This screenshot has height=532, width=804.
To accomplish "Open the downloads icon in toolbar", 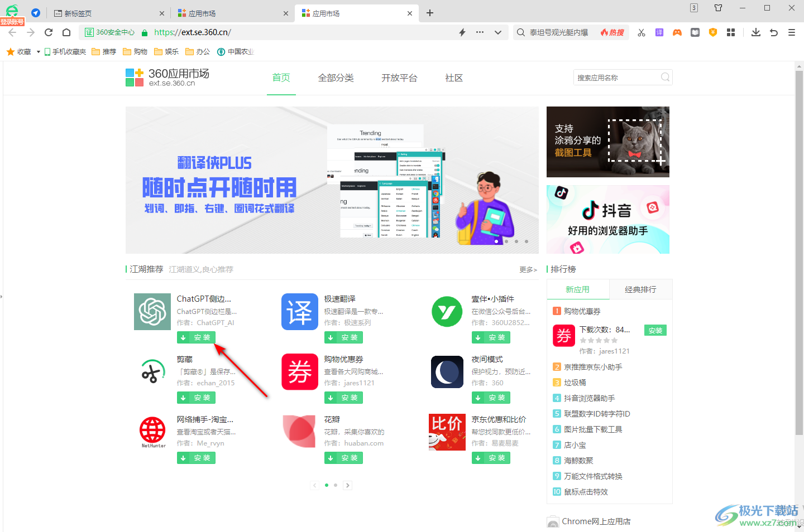I will tap(756, 32).
